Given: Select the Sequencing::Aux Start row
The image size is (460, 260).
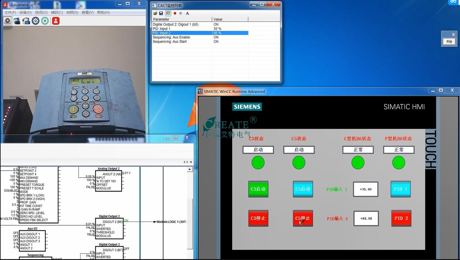Looking at the screenshot, I should [x=200, y=42].
